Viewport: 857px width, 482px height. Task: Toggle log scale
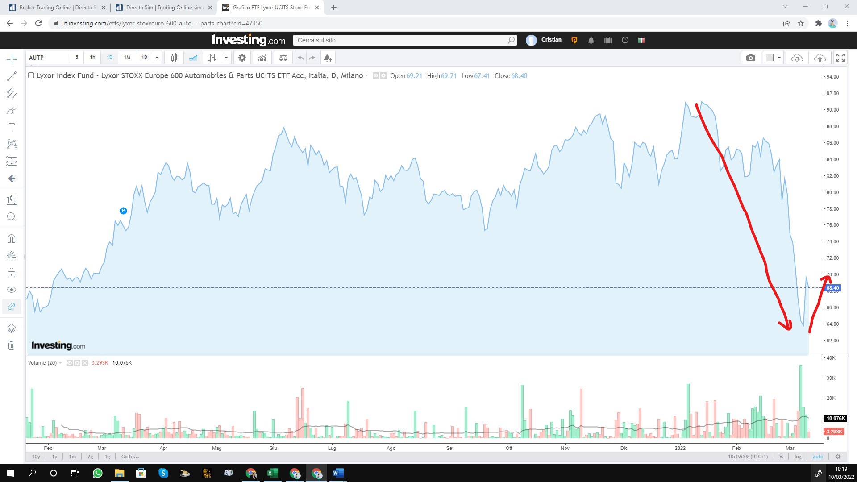coord(798,457)
